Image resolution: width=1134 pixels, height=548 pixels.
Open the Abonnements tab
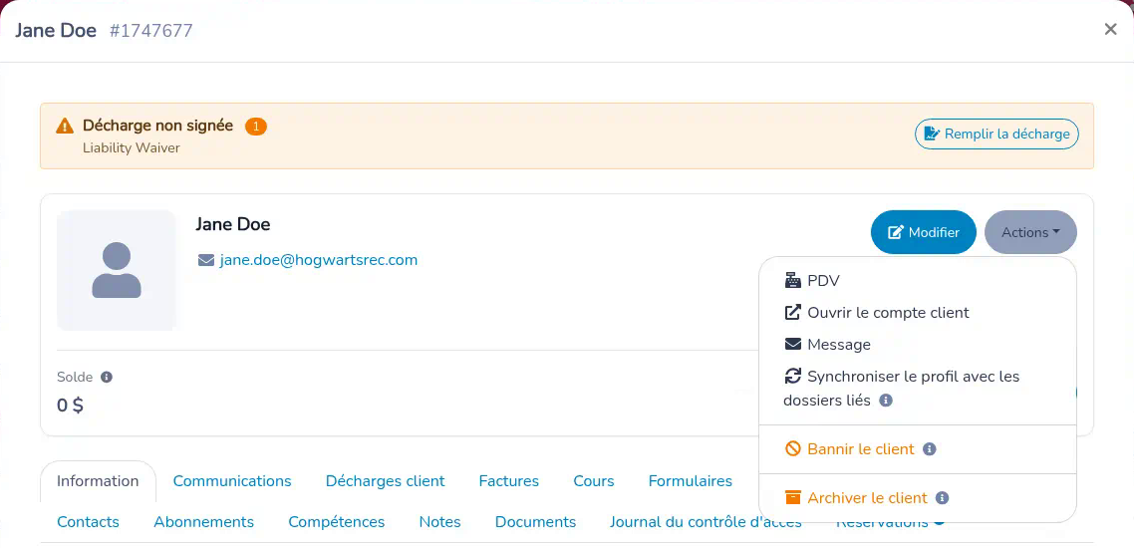[x=203, y=522]
